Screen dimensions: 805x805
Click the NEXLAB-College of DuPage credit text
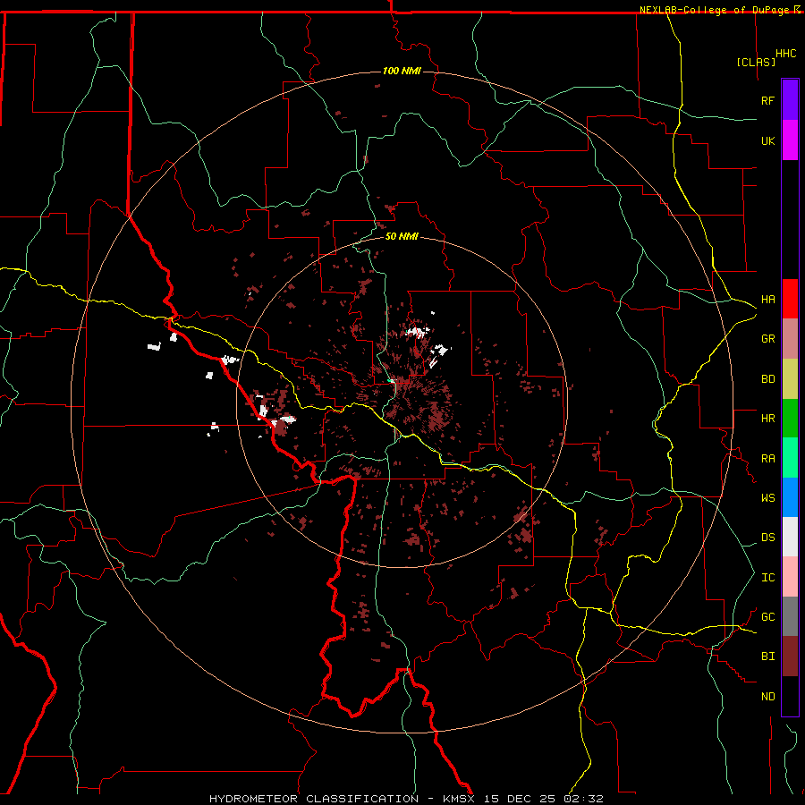click(x=714, y=10)
